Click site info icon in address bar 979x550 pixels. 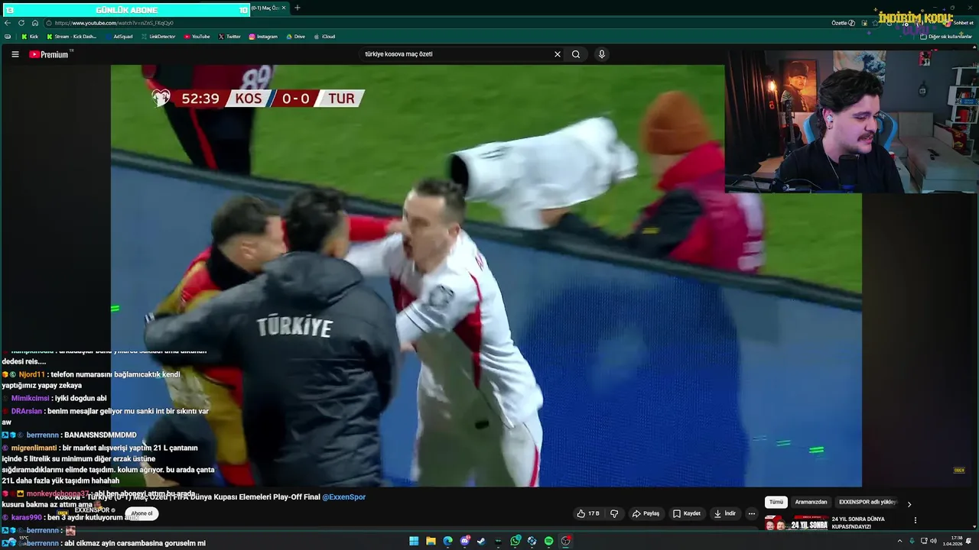click(x=49, y=23)
